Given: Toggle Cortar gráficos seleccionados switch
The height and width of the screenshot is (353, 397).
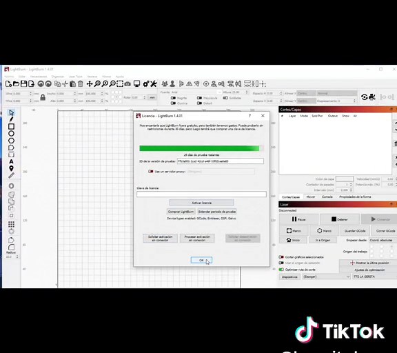Looking at the screenshot, I should point(281,257).
